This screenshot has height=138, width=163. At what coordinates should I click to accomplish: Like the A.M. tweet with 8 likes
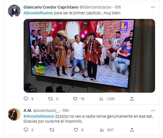[76, 130]
